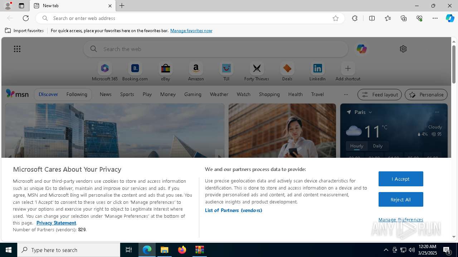Launch Firefox from taskbar
This screenshot has height=257, width=458.
click(182, 250)
